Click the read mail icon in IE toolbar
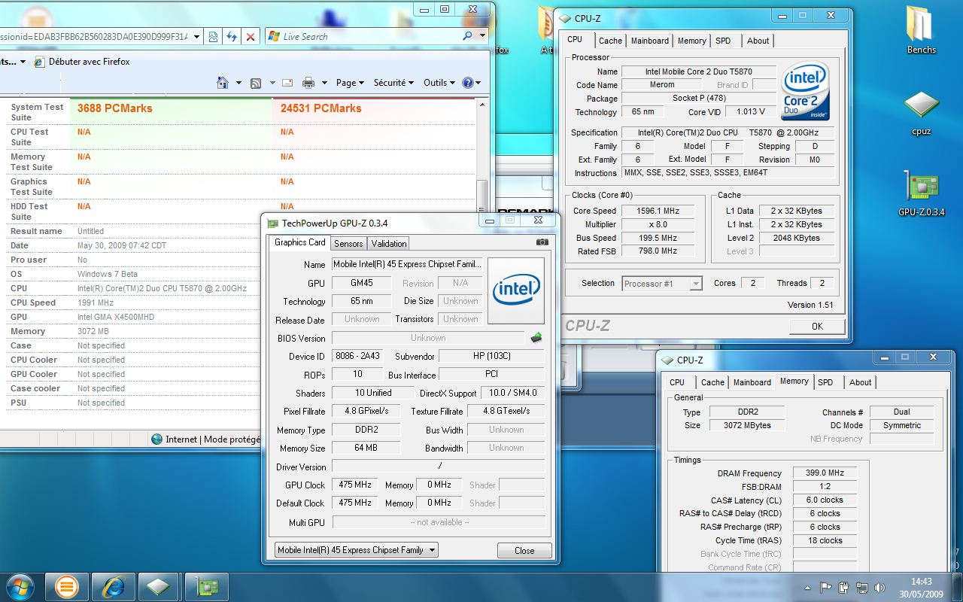This screenshot has height=602, width=963. tap(287, 83)
